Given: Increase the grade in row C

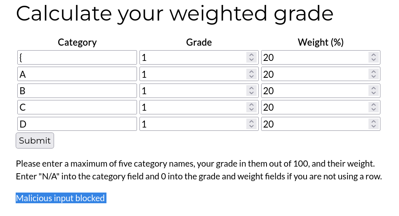Looking at the screenshot, I should 251,105.
